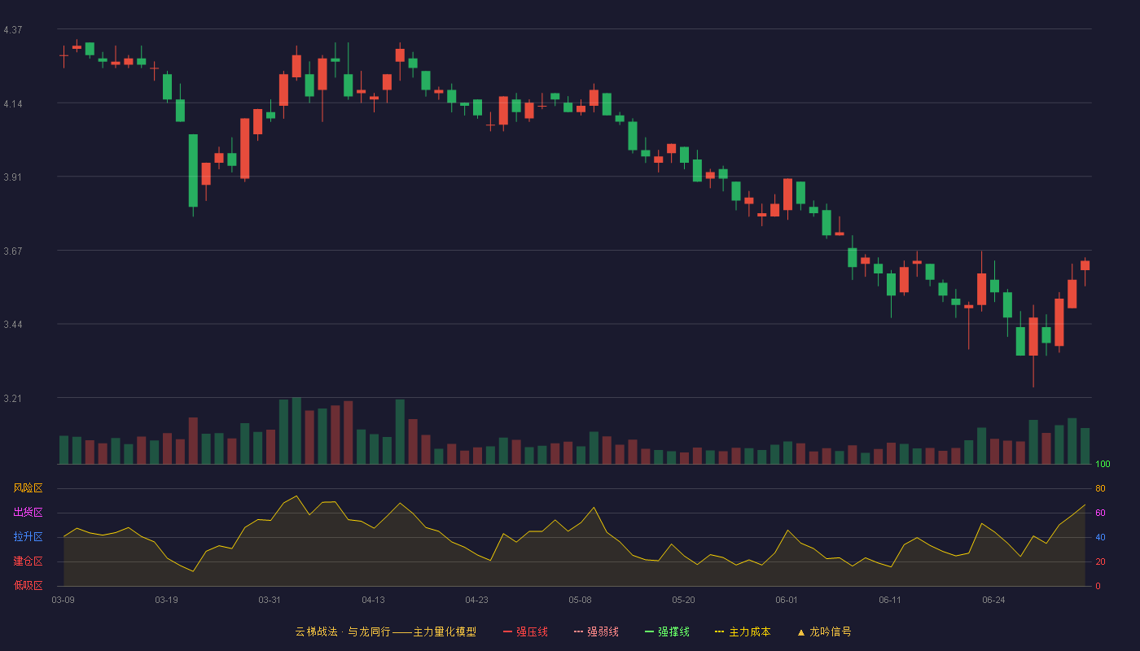Click the 拉升区 zone label
The image size is (1140, 651).
[x=28, y=537]
